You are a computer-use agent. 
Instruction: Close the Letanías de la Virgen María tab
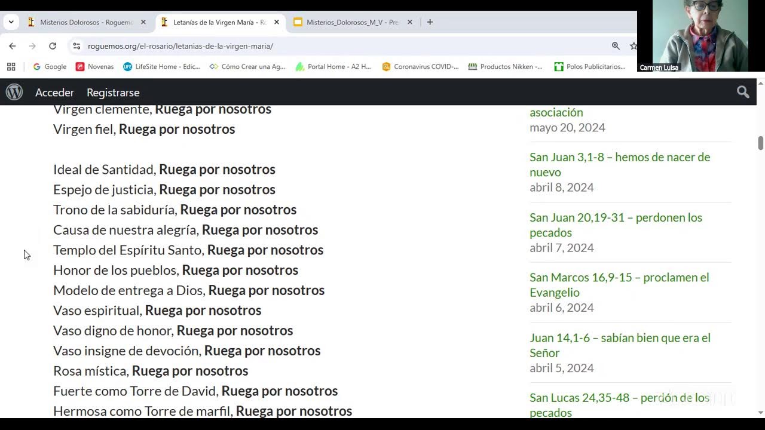click(x=276, y=22)
